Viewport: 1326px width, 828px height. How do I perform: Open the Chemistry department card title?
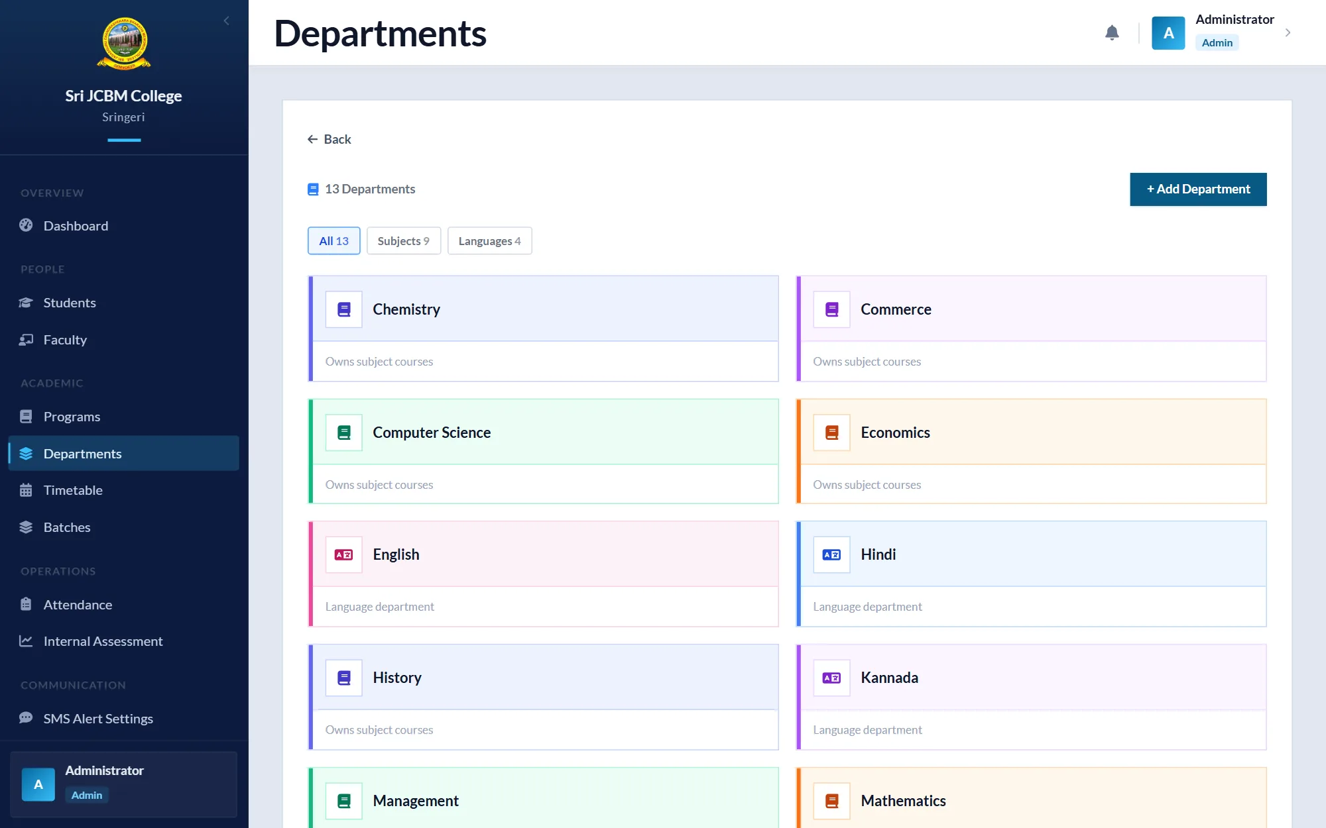coord(406,309)
